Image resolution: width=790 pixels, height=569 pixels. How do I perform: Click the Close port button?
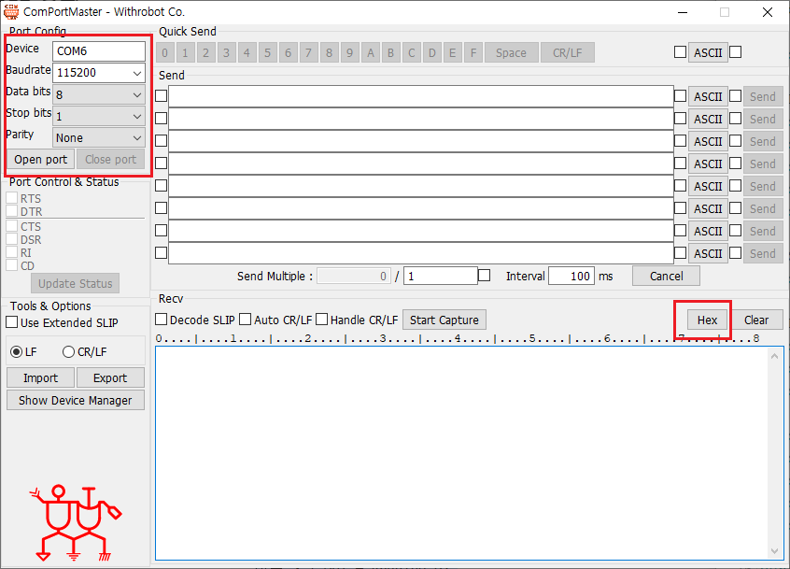click(x=110, y=160)
